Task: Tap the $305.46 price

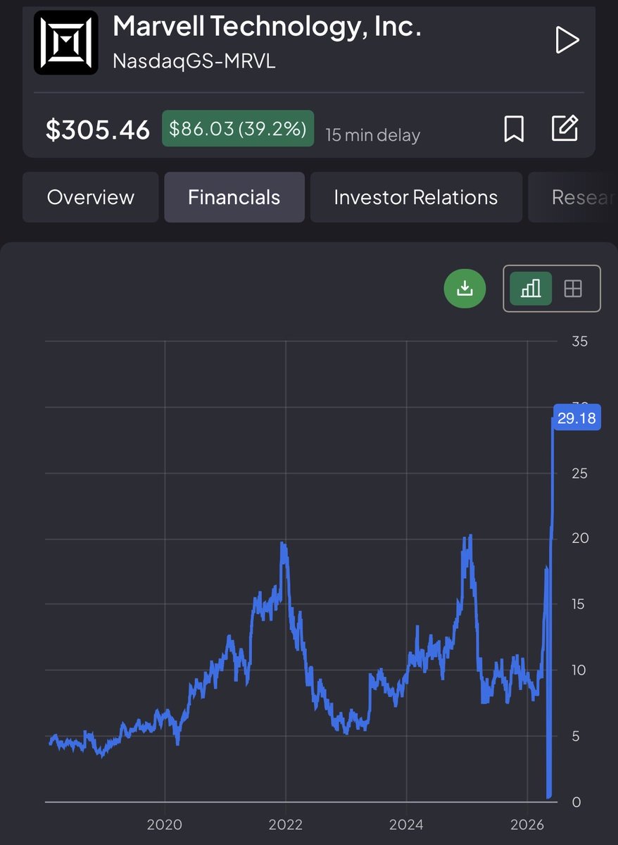Action: [98, 130]
